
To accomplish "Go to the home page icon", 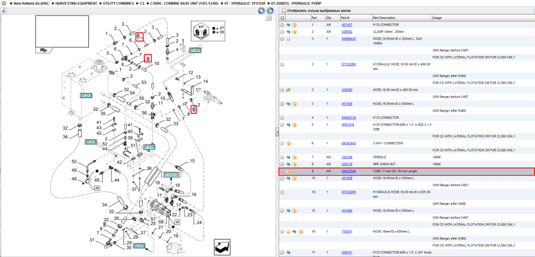I will click(4, 3).
